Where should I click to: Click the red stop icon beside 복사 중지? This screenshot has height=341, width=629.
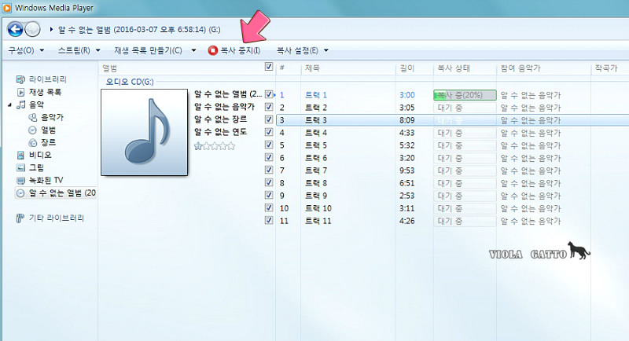[x=212, y=50]
